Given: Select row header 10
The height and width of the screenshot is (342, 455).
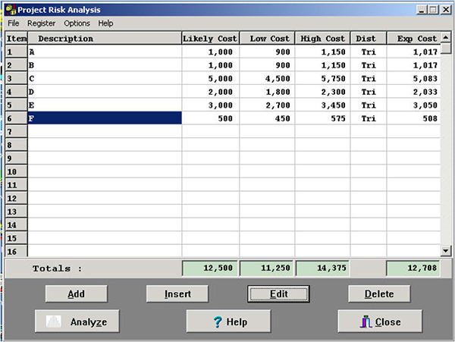Looking at the screenshot, I should [17, 171].
